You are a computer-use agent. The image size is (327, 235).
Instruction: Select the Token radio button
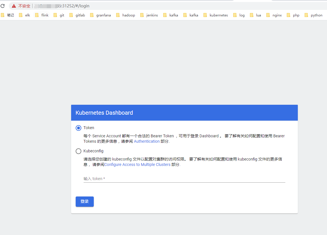(x=78, y=128)
